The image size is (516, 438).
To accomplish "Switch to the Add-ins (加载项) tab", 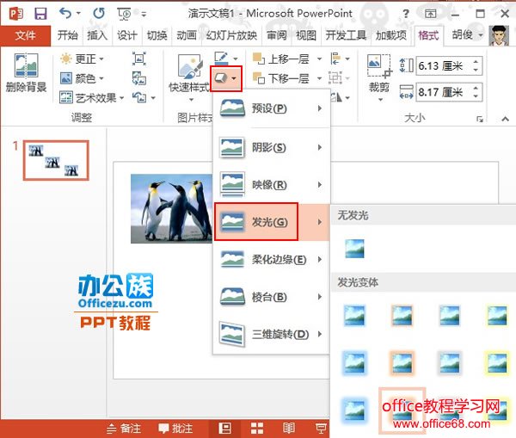I will coord(391,35).
